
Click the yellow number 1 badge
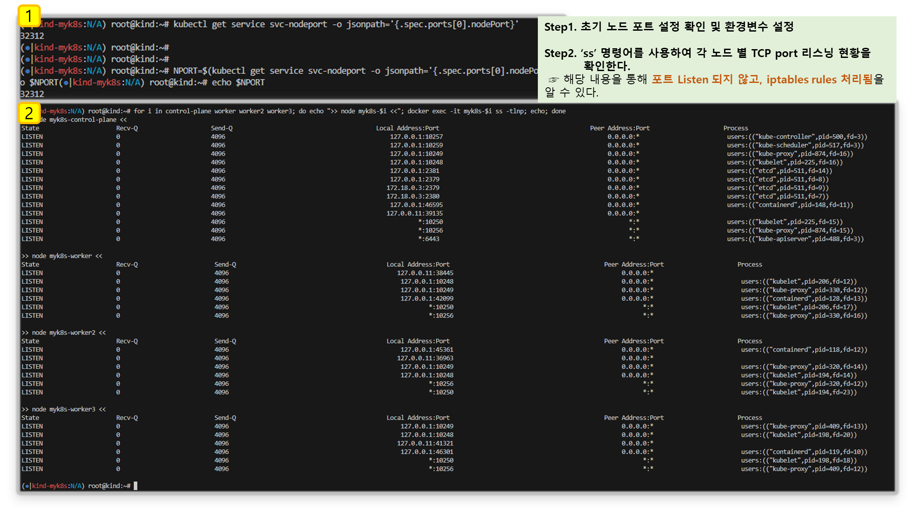29,16
